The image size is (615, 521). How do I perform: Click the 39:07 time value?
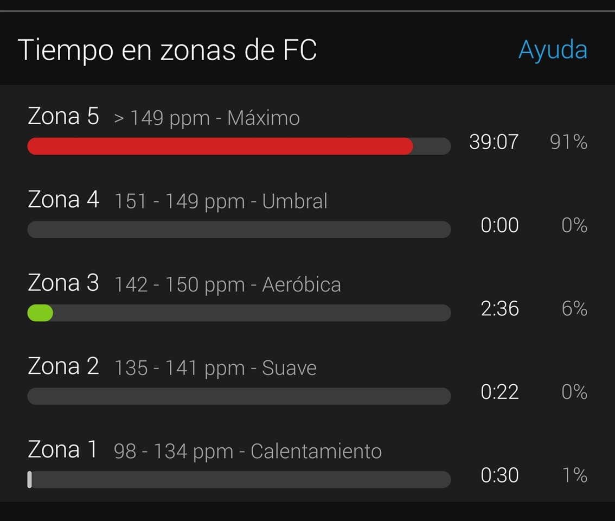coord(494,142)
